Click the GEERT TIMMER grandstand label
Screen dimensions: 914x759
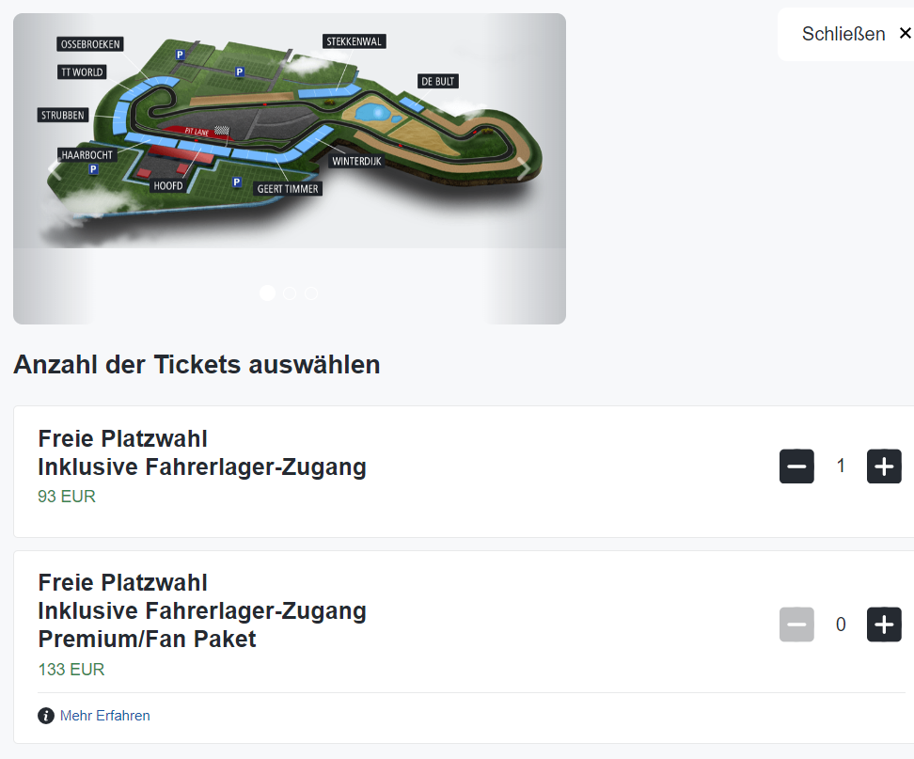pyautogui.click(x=288, y=189)
